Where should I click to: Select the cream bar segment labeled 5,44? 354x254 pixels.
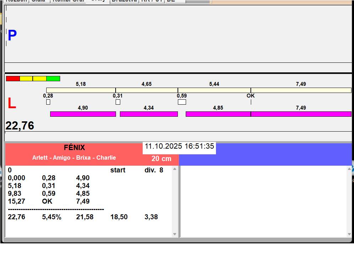(x=214, y=90)
